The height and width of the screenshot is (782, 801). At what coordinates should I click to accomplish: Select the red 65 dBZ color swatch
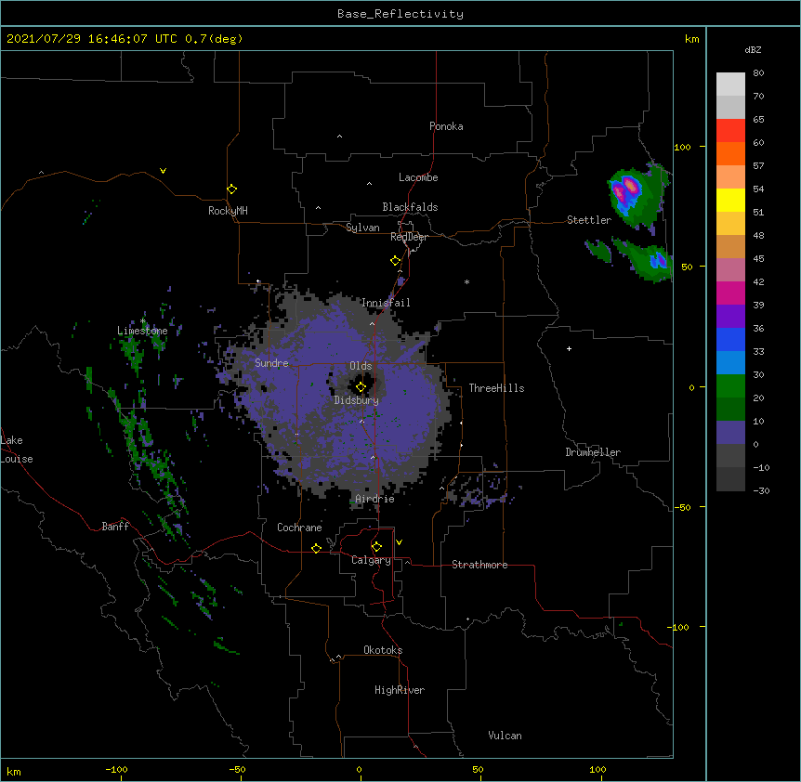(730, 130)
